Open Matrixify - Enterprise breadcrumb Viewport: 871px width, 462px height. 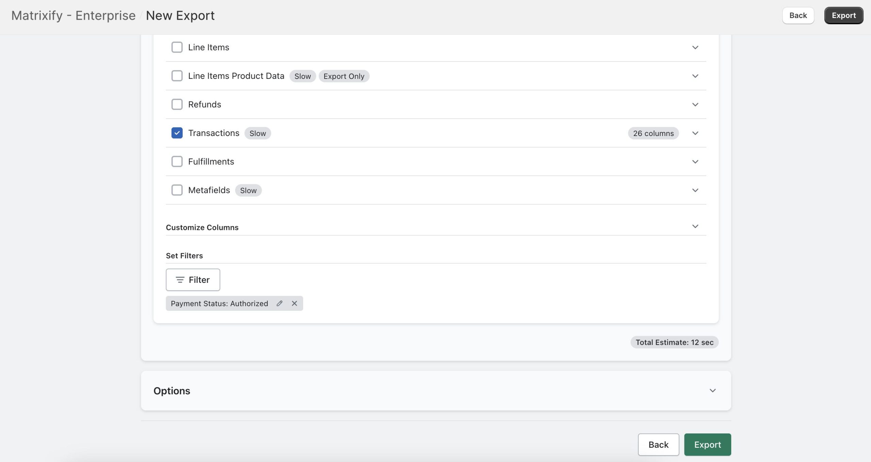(x=73, y=15)
